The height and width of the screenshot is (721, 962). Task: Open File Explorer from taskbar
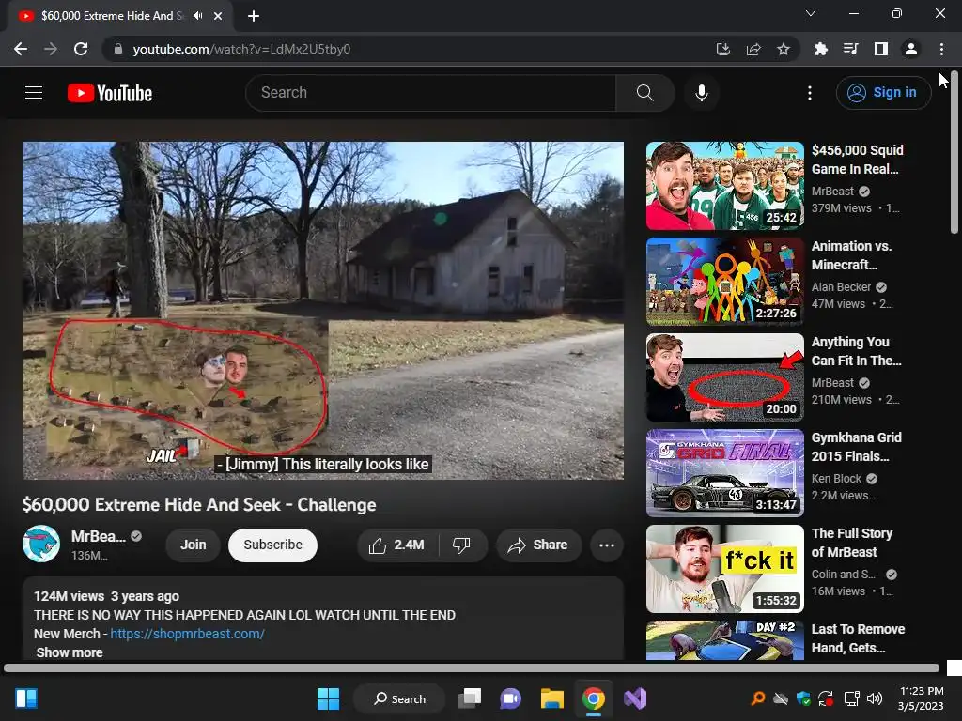552,698
